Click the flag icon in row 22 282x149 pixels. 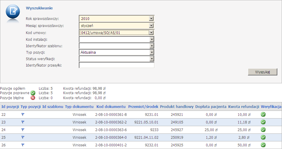[x=23, y=114]
